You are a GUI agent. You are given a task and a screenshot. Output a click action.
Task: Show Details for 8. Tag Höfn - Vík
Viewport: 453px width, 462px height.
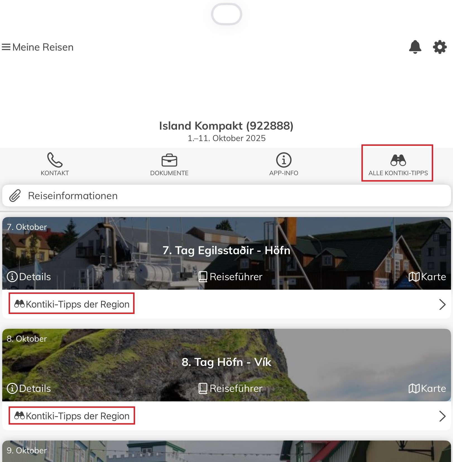29,389
